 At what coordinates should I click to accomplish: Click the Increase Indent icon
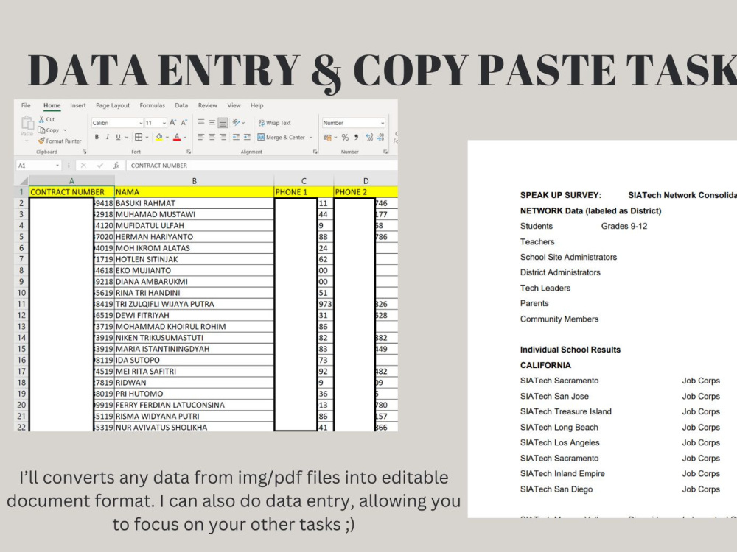pyautogui.click(x=247, y=137)
